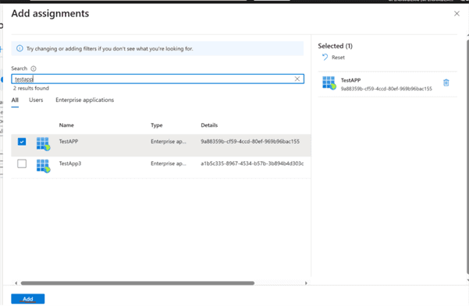Click the Add assignments title
469x306 pixels.
(50, 14)
